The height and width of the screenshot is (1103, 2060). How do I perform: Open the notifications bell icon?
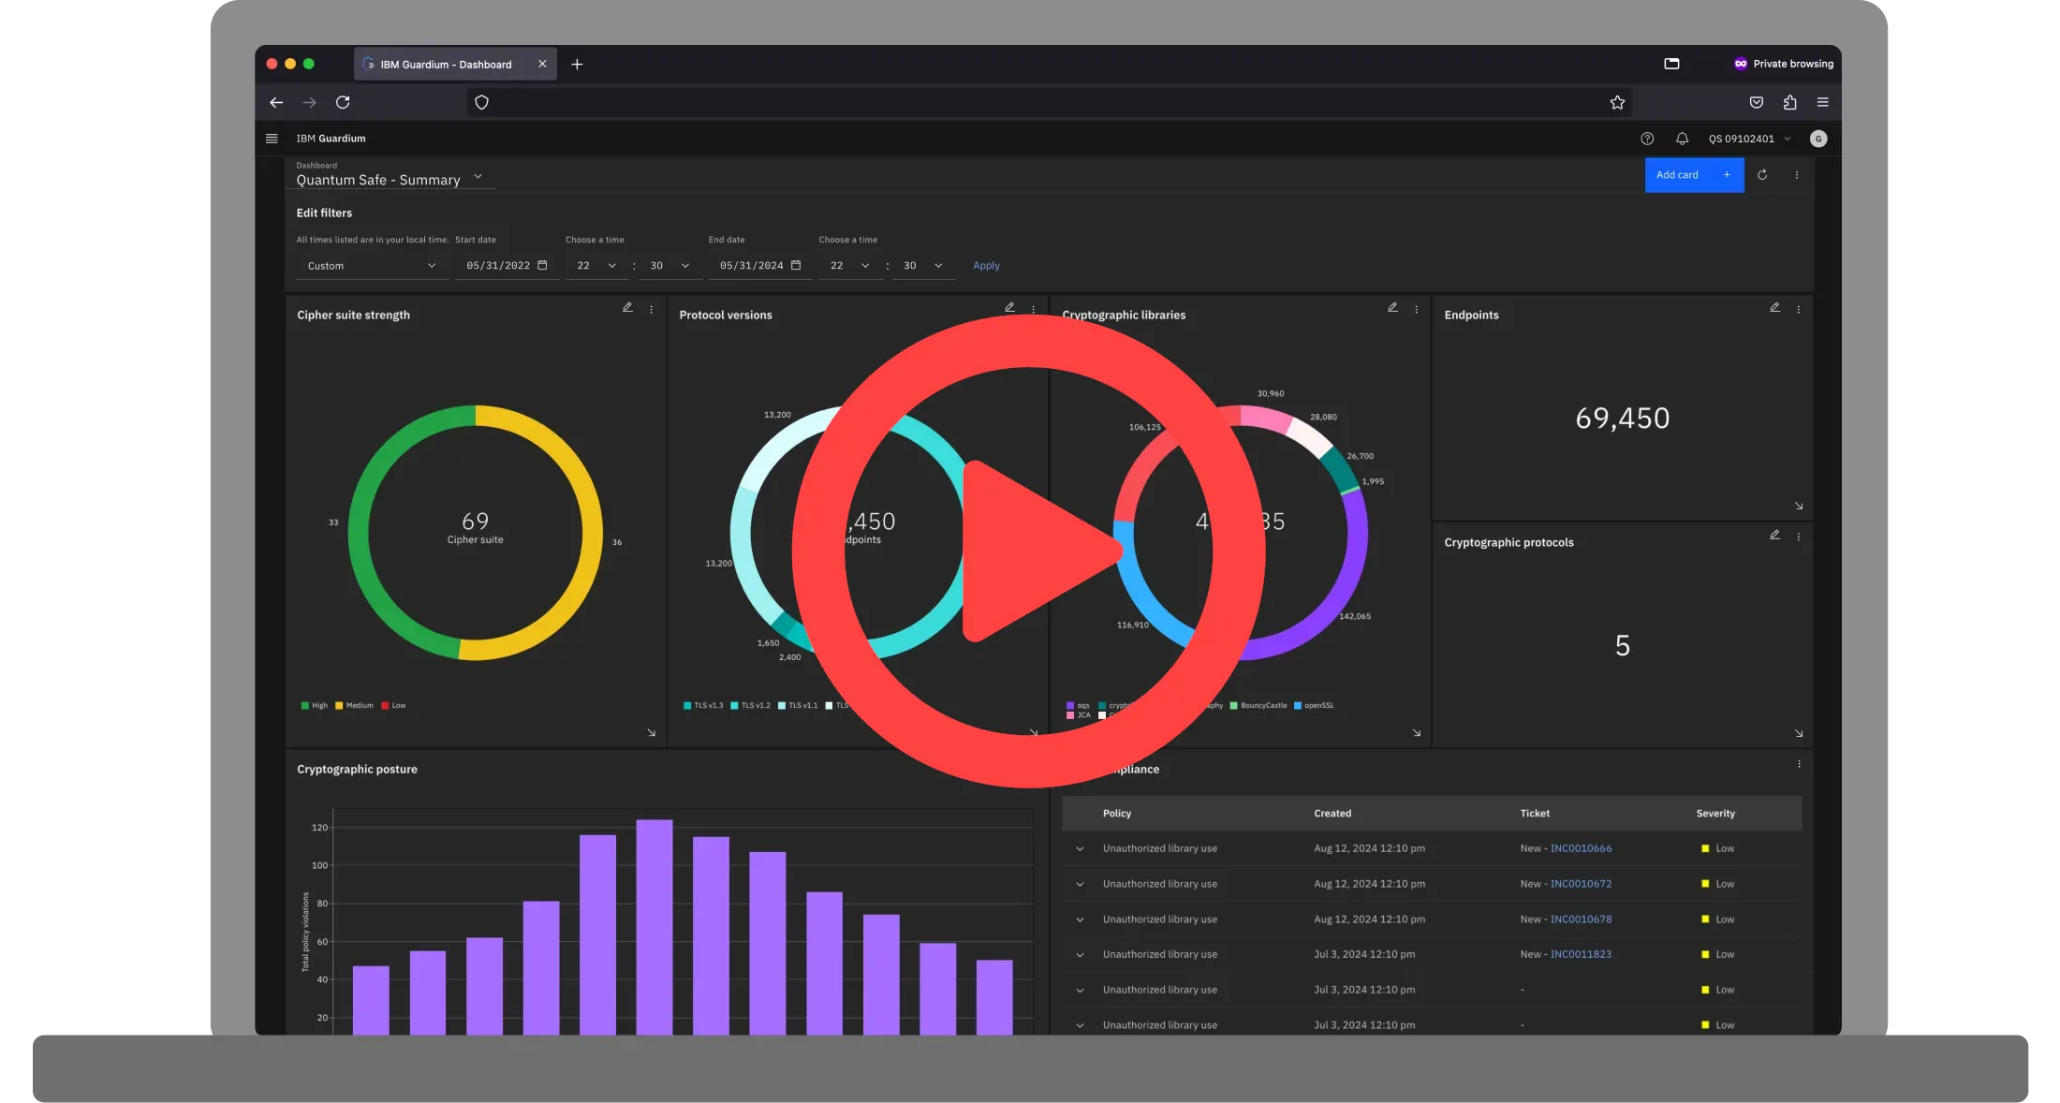(1682, 139)
